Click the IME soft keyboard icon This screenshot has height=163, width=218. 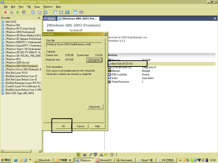[84, 155]
